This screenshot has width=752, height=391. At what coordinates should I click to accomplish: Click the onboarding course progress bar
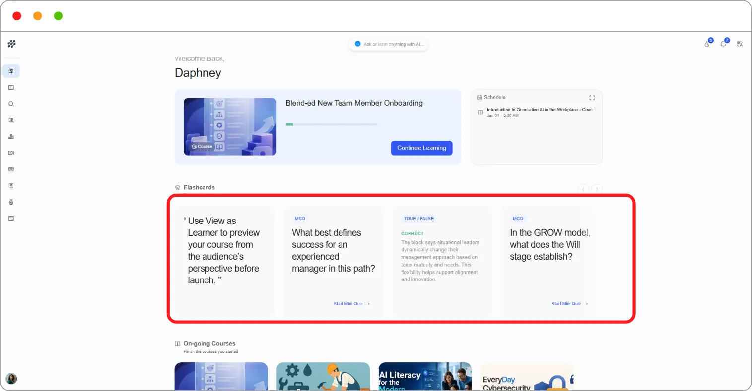pyautogui.click(x=332, y=124)
